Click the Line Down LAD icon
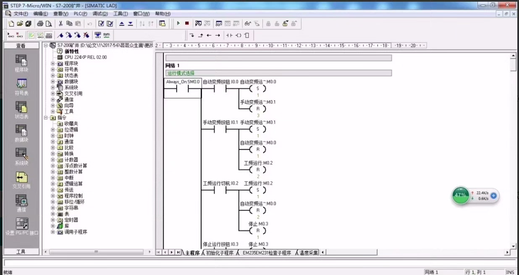 click(x=192, y=35)
